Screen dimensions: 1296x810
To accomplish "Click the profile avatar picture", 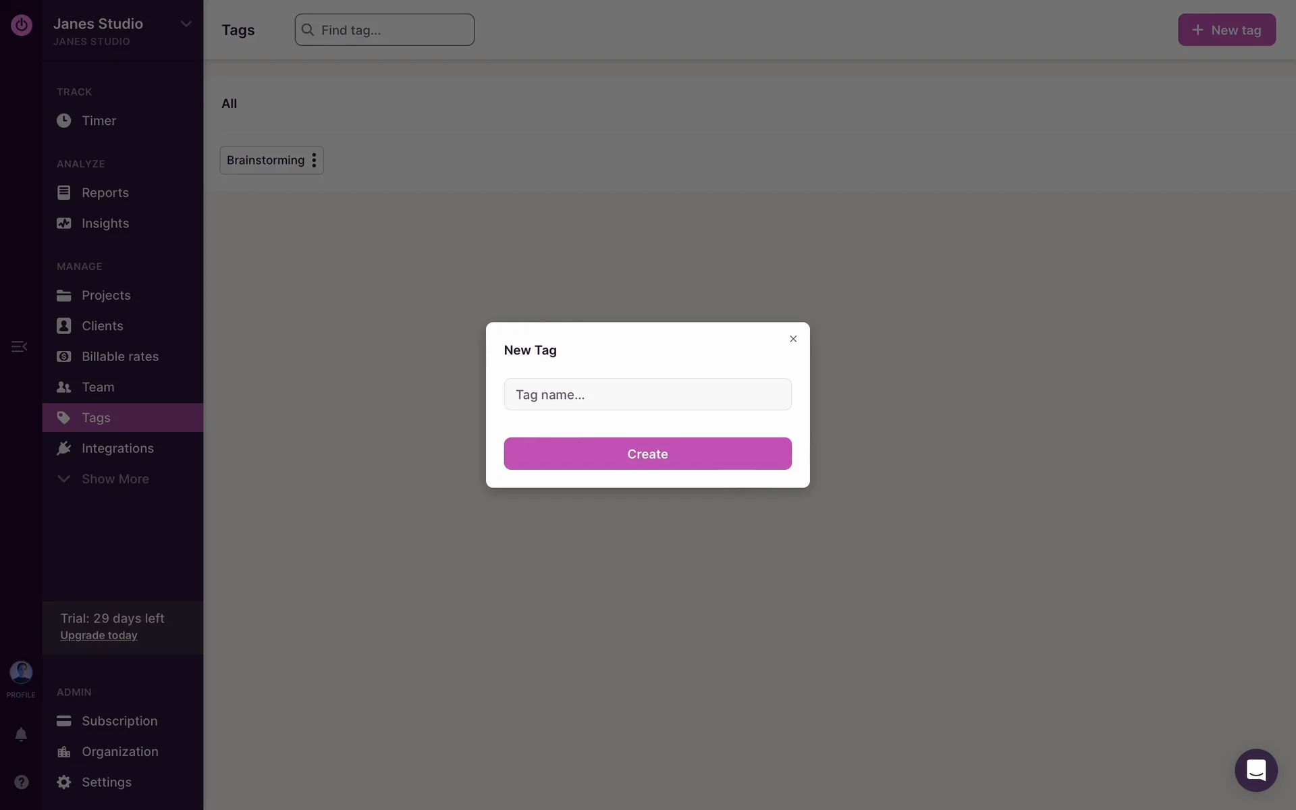I will click(21, 672).
